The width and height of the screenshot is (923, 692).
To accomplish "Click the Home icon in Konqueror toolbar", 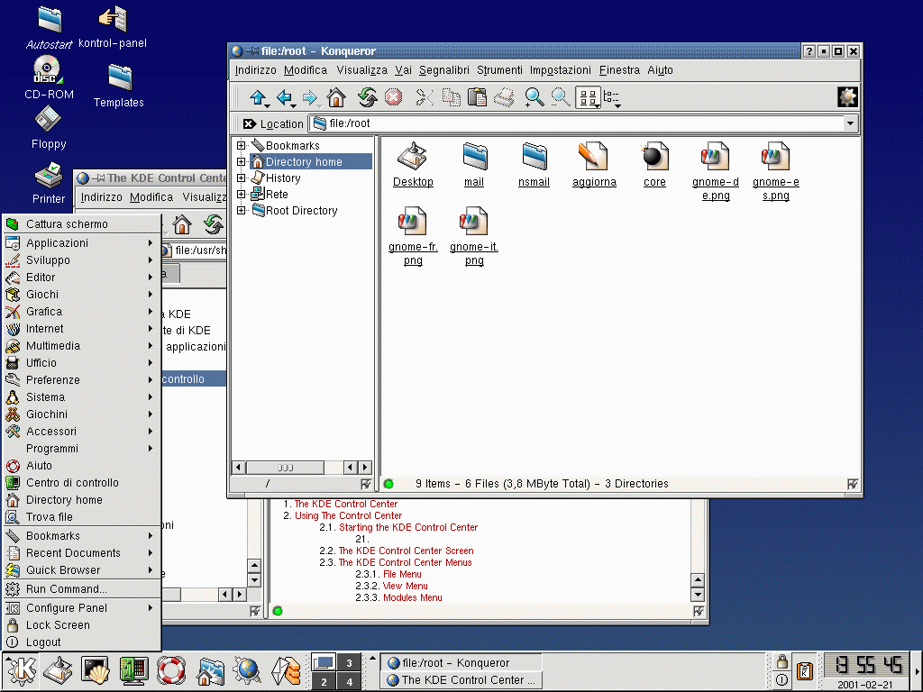I will tap(336, 97).
